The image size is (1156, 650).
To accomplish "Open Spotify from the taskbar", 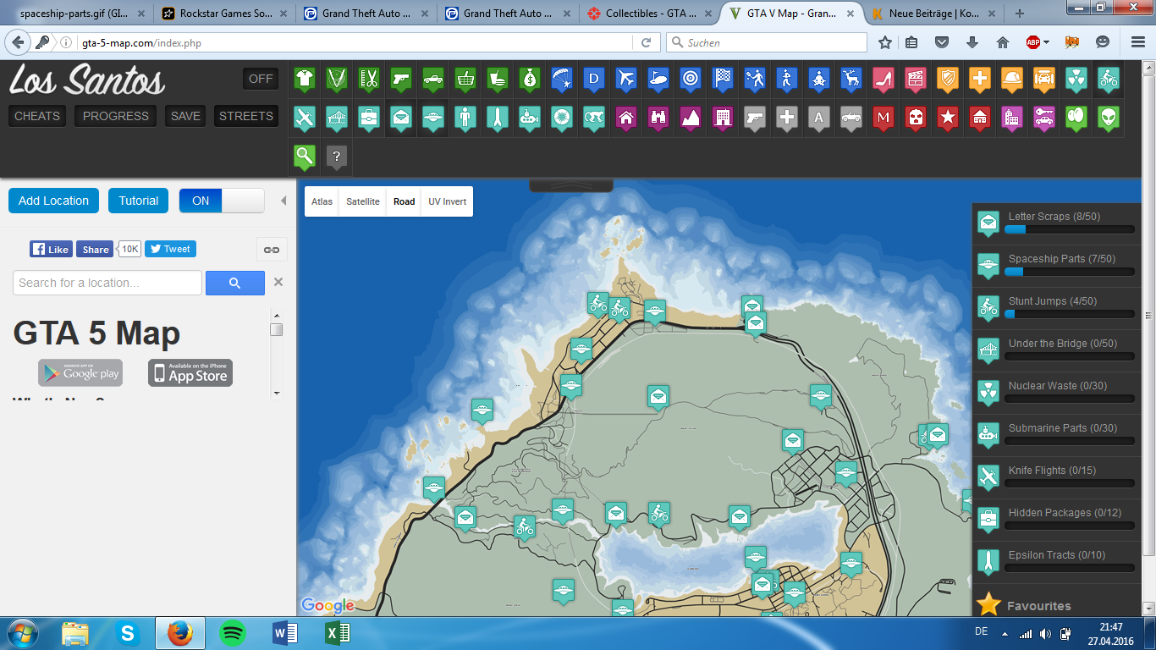I will pyautogui.click(x=233, y=633).
